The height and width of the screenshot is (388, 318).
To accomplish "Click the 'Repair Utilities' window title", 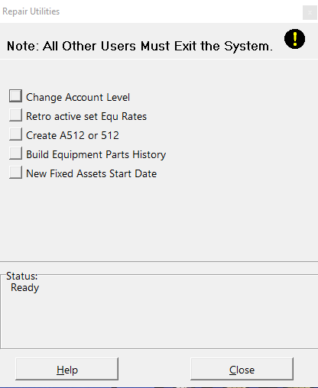I will (x=31, y=11).
